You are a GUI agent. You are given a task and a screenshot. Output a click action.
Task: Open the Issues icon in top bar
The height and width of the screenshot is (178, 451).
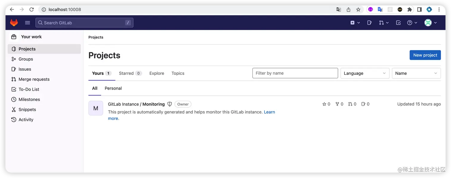(x=369, y=23)
